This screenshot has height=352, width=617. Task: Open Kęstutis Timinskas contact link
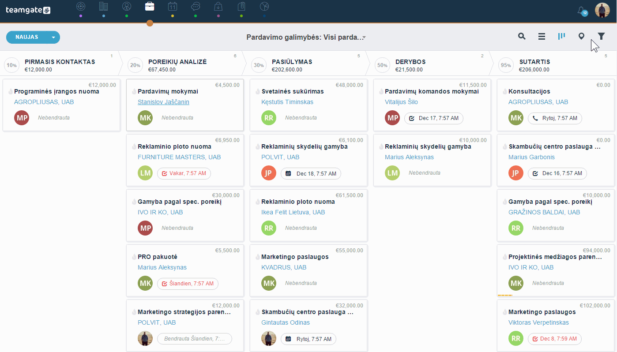pos(287,102)
